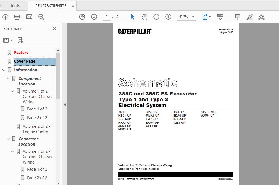Open Page 1 of 2 under Connector Location
Viewport: 279px width, 185px height.
pyautogui.click(x=37, y=169)
